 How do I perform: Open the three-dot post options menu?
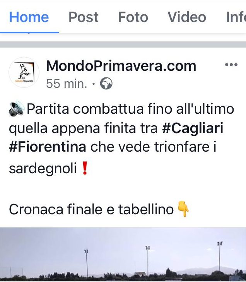[231, 65]
